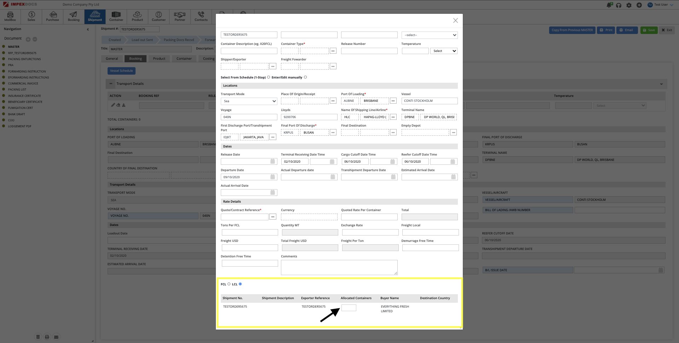Viewport: 679px width, 343px height.
Task: Switch to the Product tab
Action: (159, 59)
